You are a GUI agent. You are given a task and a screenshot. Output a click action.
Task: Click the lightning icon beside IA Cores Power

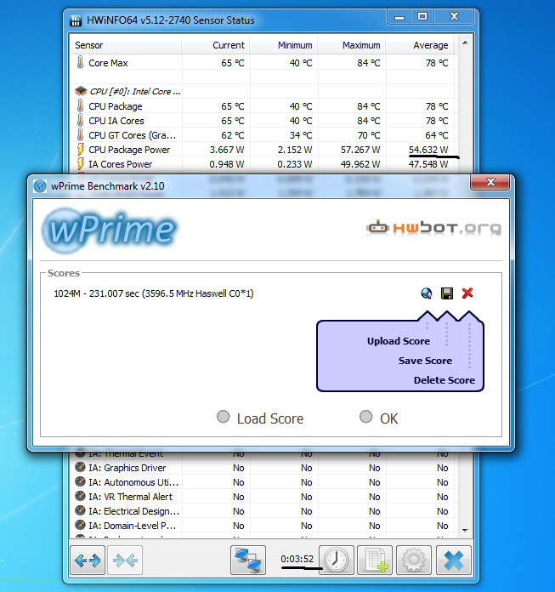click(81, 163)
